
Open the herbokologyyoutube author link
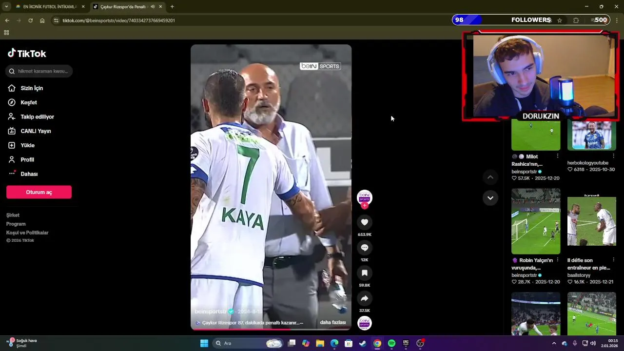tap(588, 163)
